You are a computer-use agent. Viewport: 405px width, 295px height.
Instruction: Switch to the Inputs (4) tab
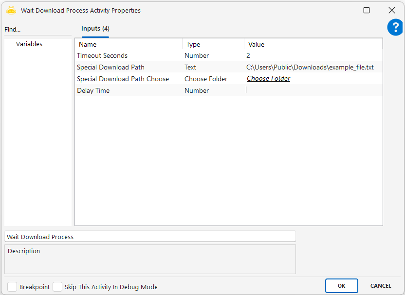coord(95,29)
